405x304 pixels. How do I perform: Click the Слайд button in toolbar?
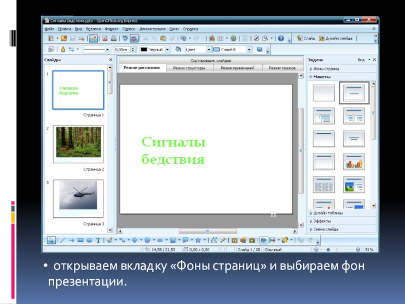coord(307,39)
